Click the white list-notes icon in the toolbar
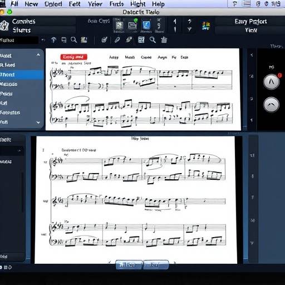The image size is (285, 285). (141, 40)
